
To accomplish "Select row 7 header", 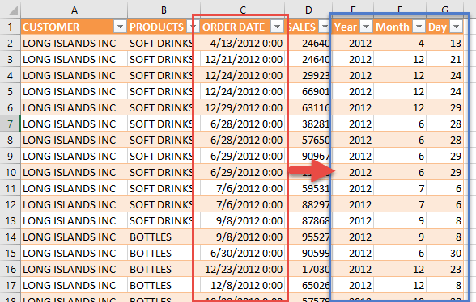I will [10, 124].
